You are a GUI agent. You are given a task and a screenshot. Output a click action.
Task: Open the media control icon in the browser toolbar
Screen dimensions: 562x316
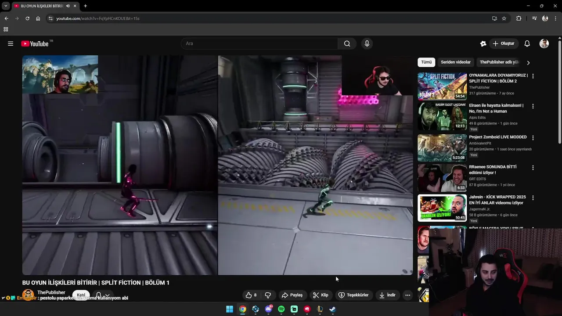[534, 18]
